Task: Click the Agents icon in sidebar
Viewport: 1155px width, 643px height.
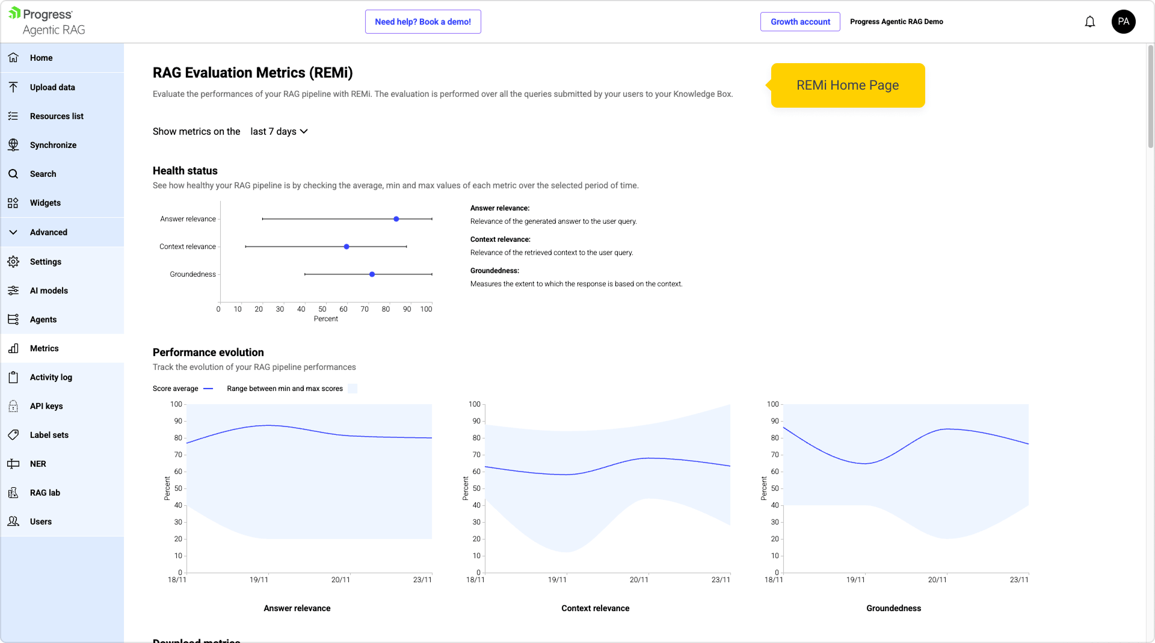Action: [x=13, y=319]
